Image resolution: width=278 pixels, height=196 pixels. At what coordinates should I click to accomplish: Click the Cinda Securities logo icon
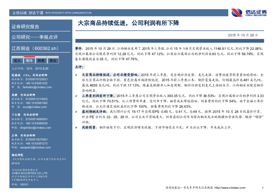[x=237, y=13]
